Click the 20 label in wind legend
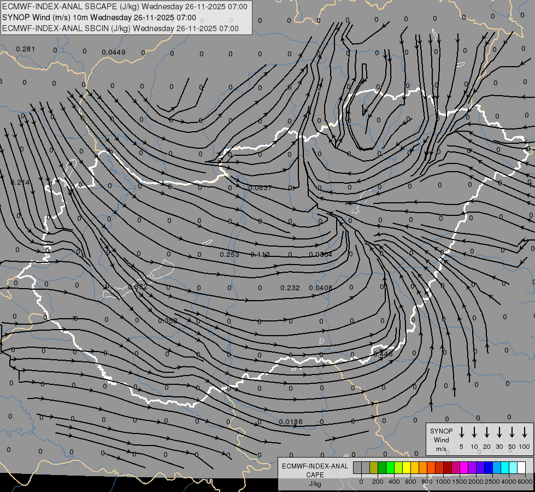Viewport: 535px width, 492px height. (487, 447)
